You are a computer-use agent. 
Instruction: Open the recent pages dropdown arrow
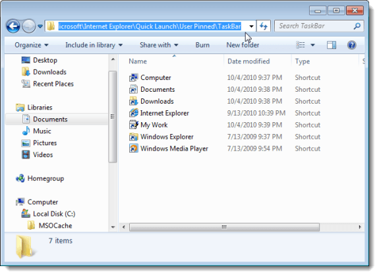point(40,26)
